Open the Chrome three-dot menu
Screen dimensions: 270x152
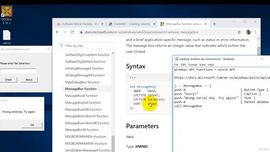click(256, 32)
